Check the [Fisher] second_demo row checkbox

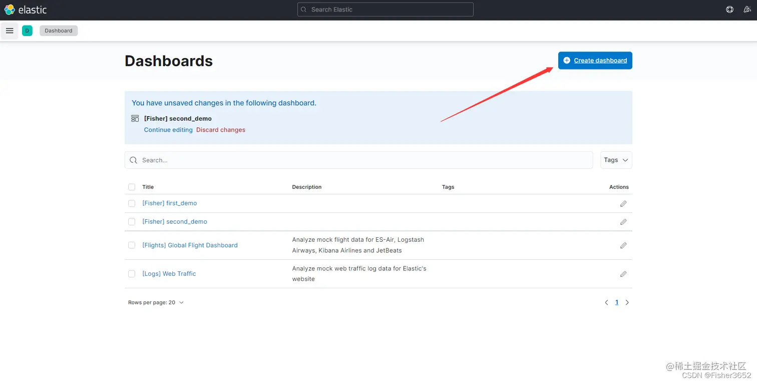[132, 222]
